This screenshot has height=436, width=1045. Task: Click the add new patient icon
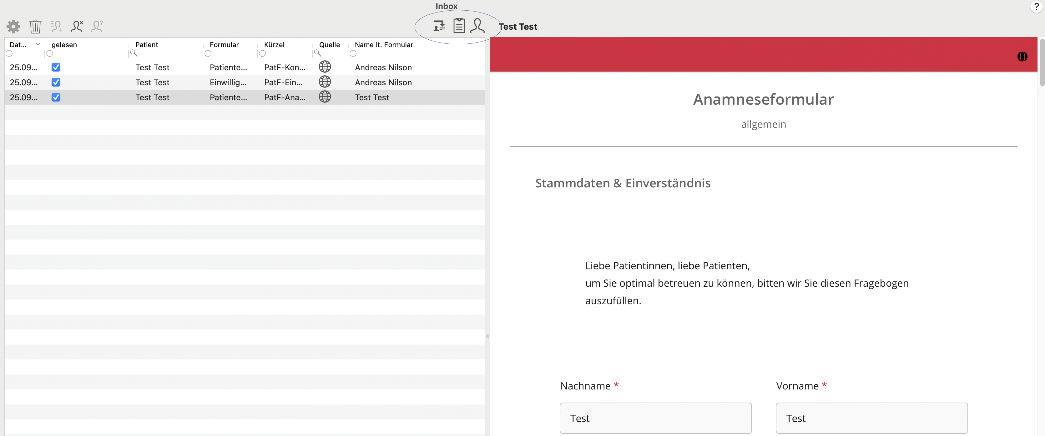56,26
